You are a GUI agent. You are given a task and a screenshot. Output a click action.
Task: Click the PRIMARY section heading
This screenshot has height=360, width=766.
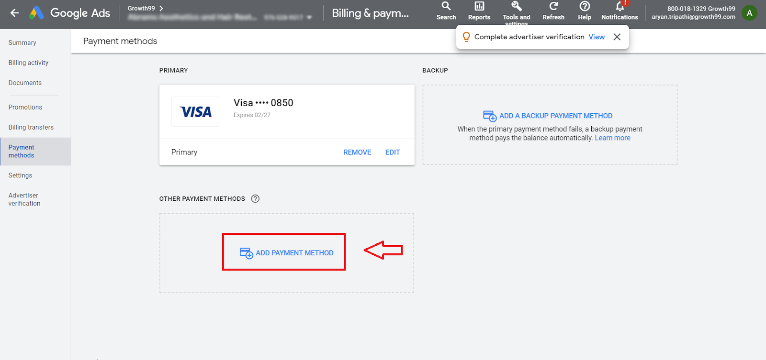[174, 70]
